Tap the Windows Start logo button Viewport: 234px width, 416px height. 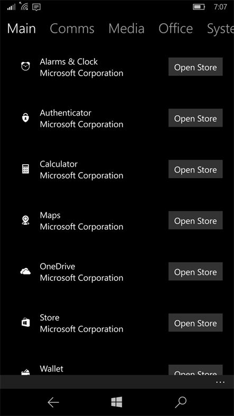point(117,402)
